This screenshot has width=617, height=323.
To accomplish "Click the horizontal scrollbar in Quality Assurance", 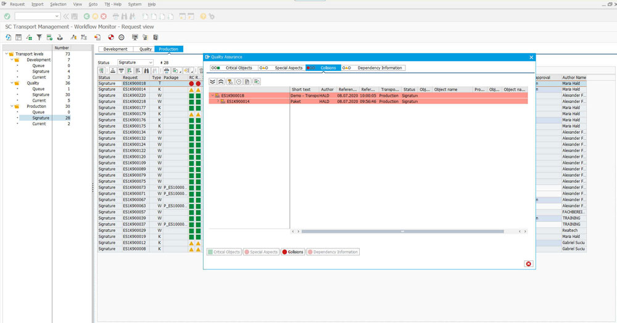I will [x=402, y=231].
